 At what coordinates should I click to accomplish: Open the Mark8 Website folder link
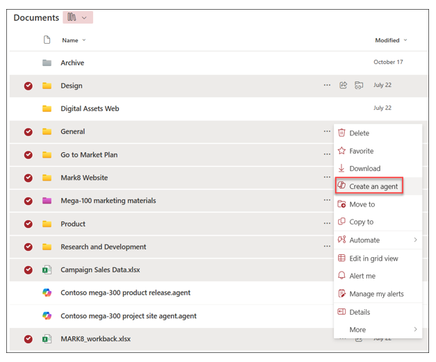[x=84, y=178]
